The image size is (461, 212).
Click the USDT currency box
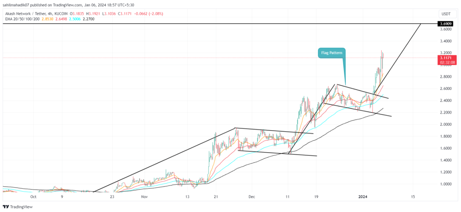[x=446, y=14]
